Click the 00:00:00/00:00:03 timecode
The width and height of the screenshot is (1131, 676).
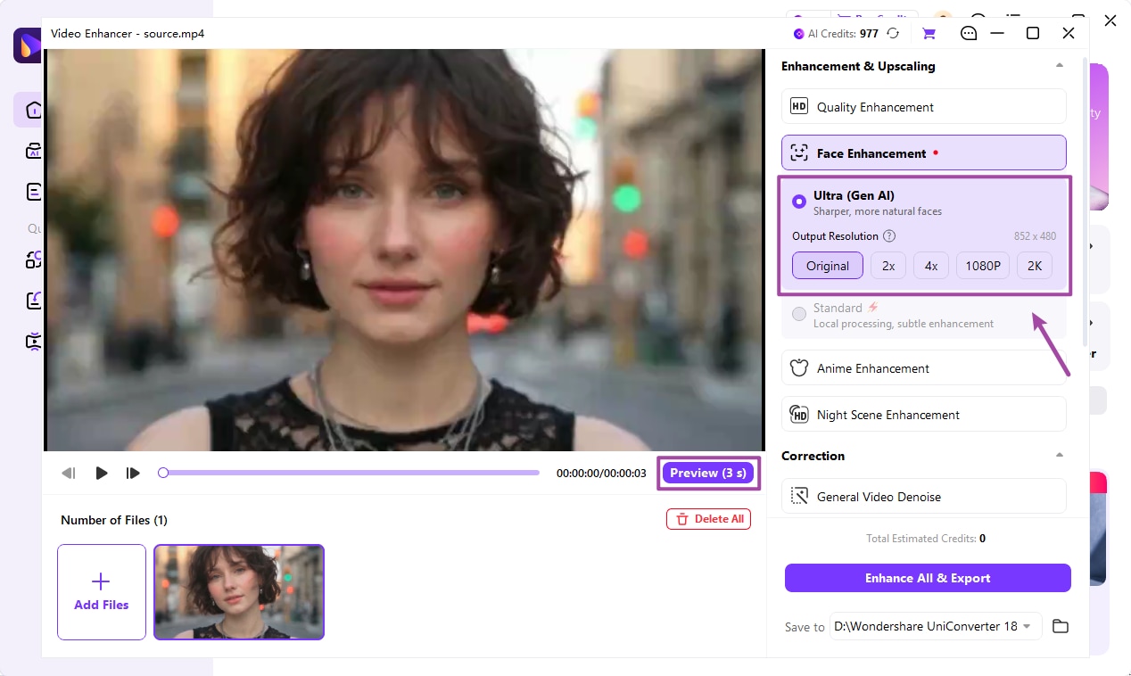pos(601,474)
